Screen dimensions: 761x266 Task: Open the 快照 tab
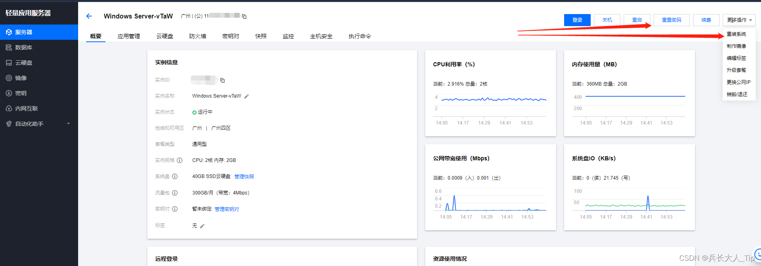[x=261, y=36]
